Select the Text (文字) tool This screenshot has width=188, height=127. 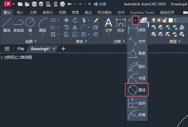click(109, 25)
